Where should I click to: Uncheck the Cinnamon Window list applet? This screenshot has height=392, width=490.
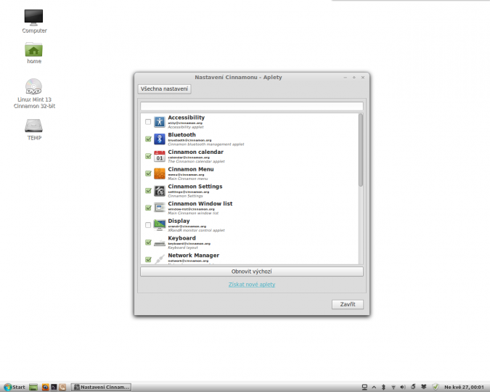148,208
